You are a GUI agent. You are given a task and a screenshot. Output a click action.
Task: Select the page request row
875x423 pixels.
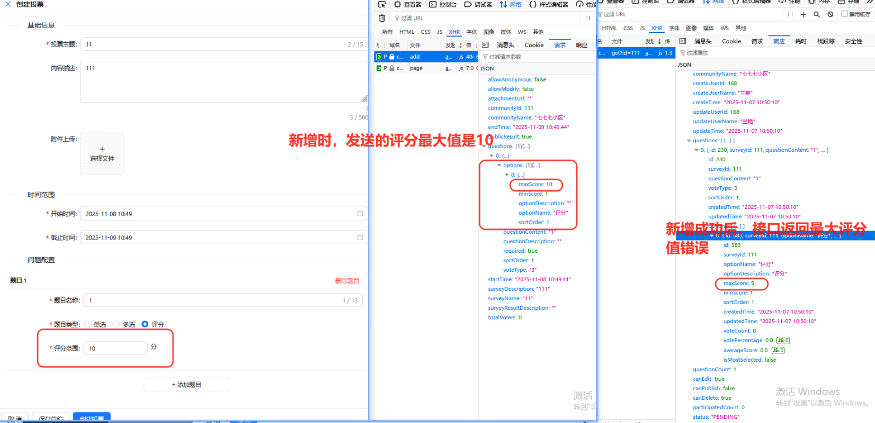(x=426, y=68)
